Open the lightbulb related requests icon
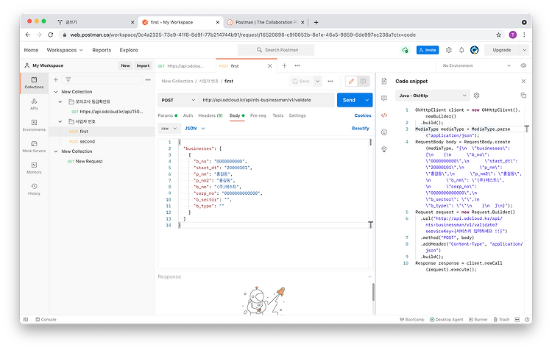The height and width of the screenshot is (350, 552). (384, 149)
